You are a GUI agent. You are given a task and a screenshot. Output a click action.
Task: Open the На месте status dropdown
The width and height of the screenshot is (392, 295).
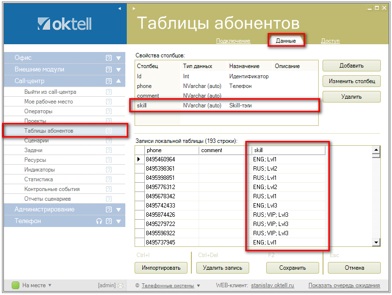[x=50, y=285]
